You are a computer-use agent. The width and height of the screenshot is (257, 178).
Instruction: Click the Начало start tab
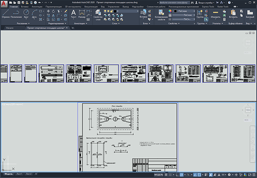[10, 28]
